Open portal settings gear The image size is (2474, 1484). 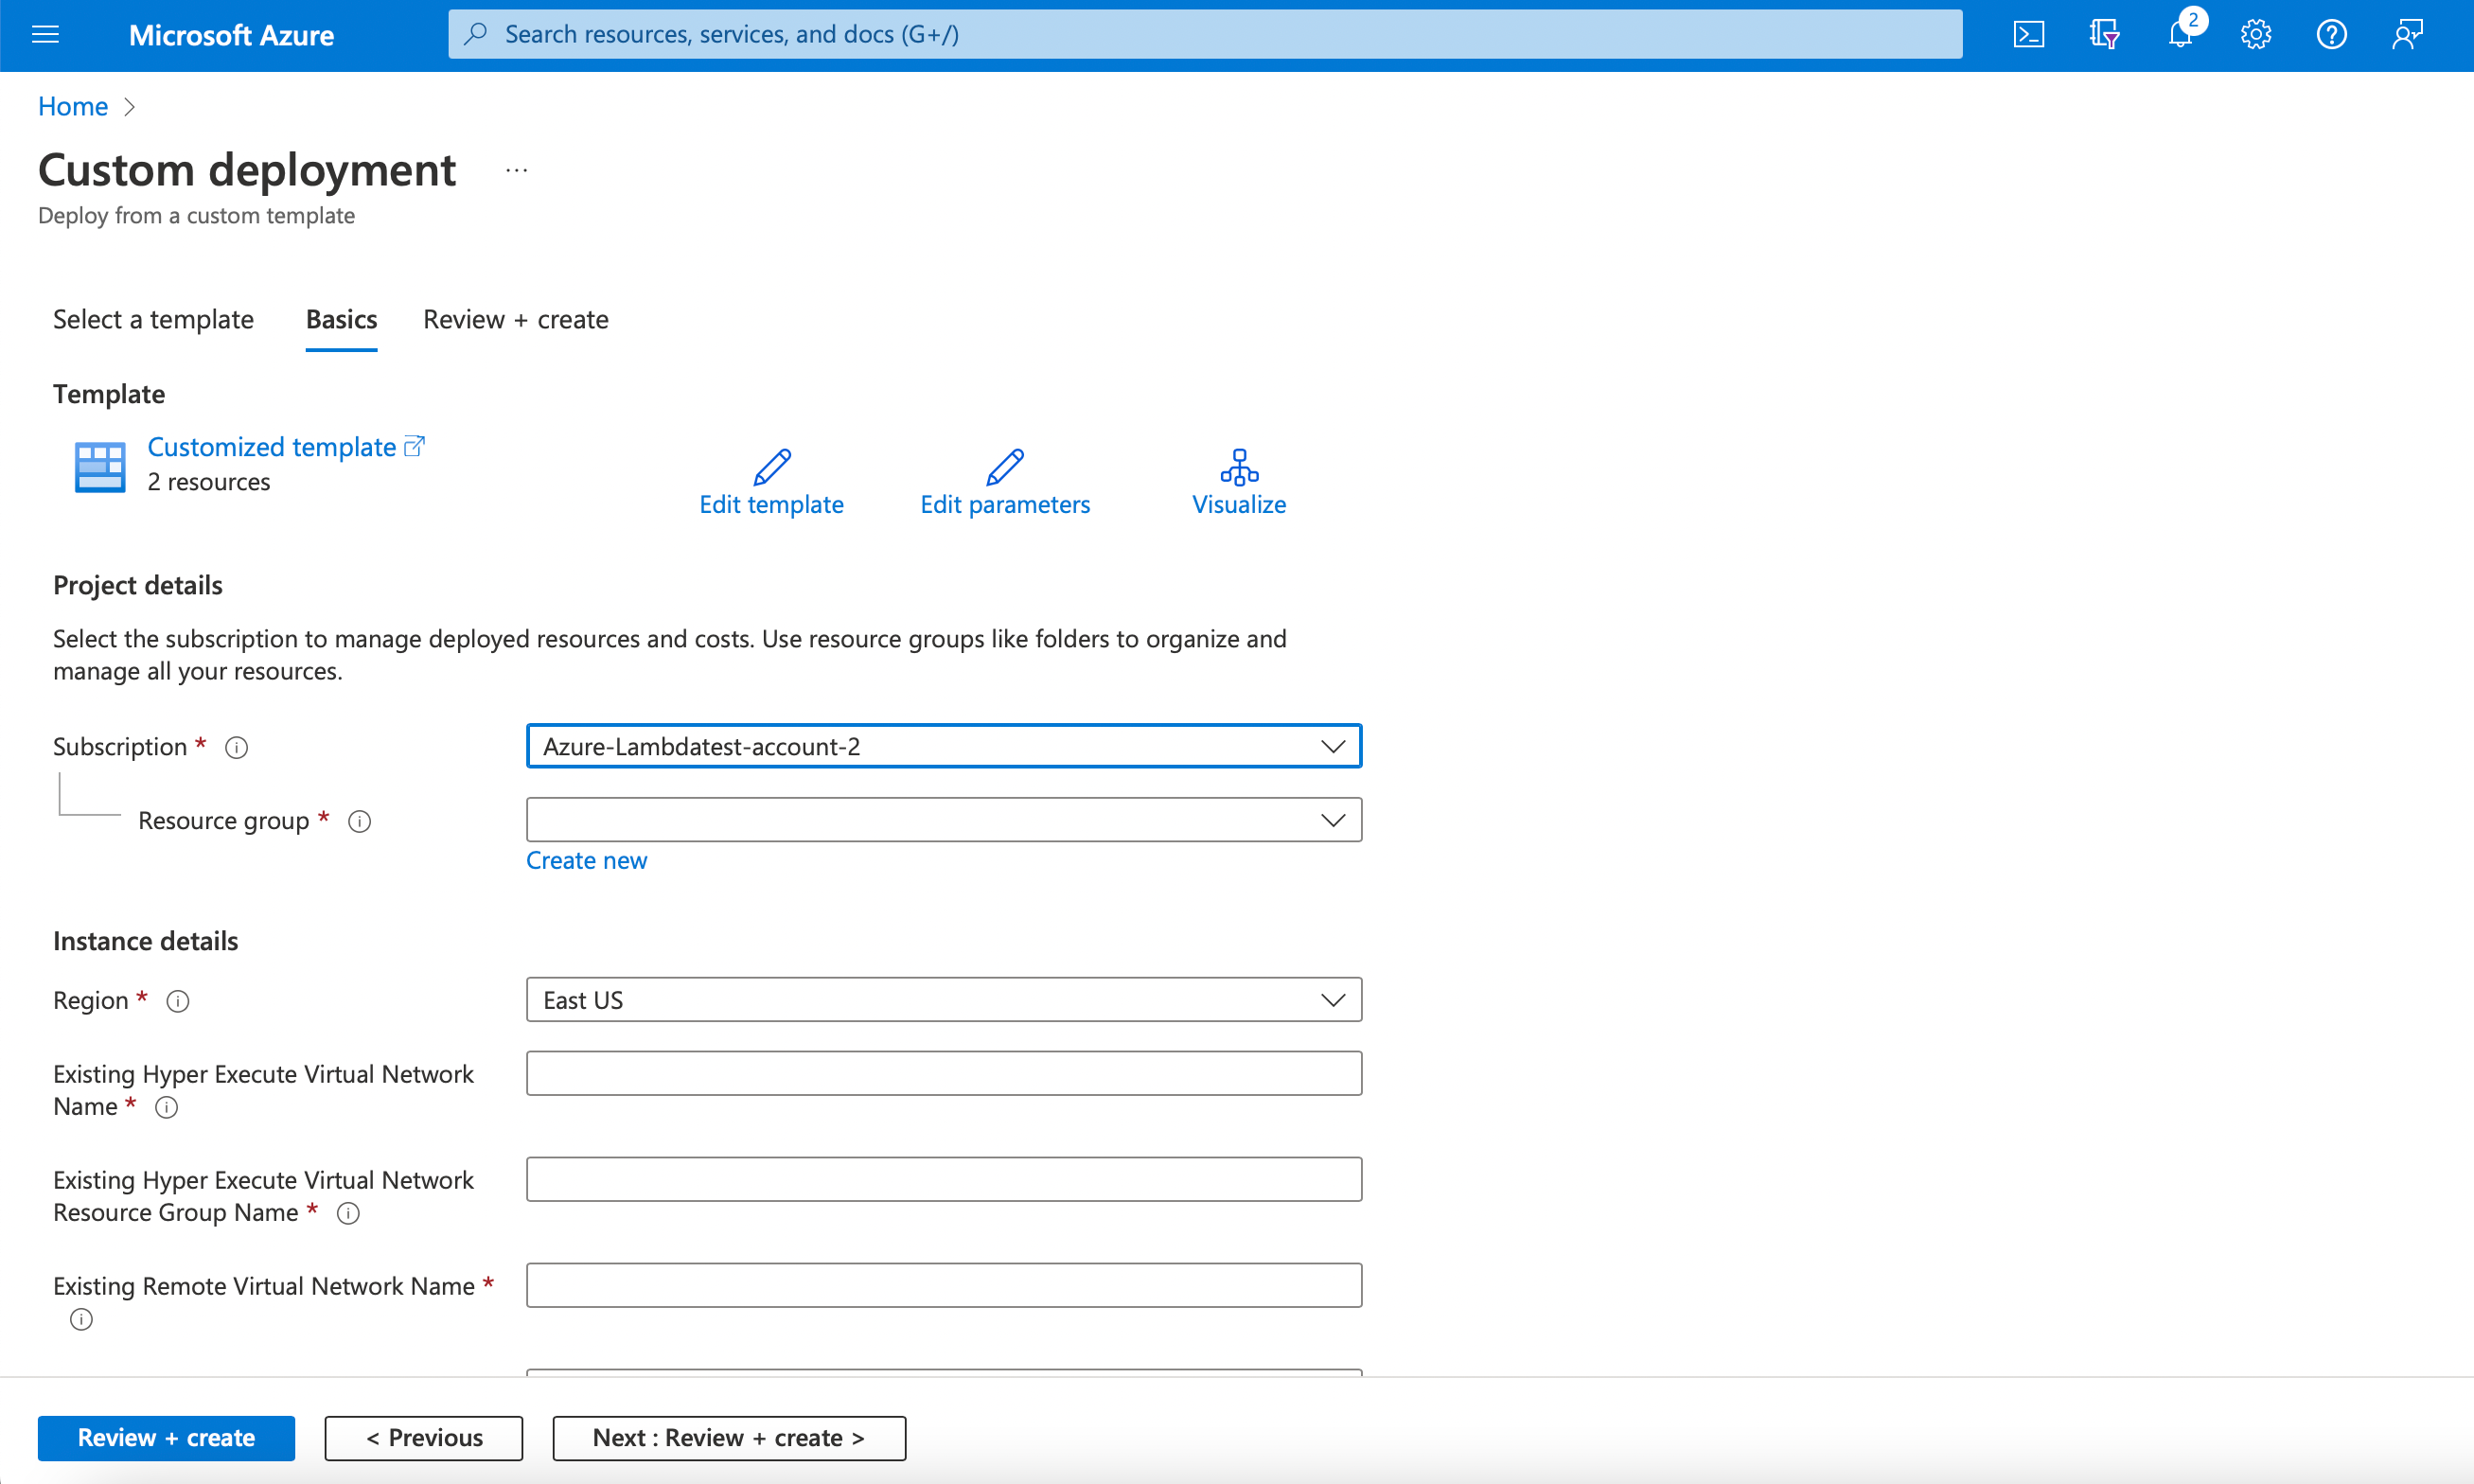2255,35
